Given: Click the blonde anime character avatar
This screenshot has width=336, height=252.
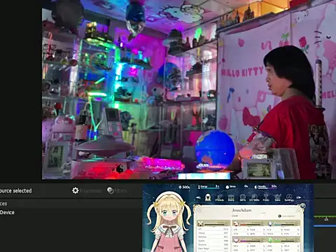Looking at the screenshot, I should (169, 222).
